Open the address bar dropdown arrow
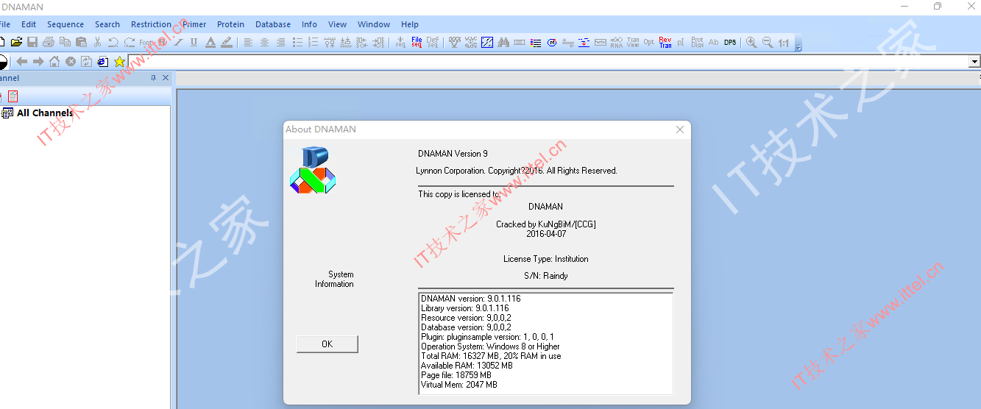Image resolution: width=981 pixels, height=409 pixels. tap(975, 62)
